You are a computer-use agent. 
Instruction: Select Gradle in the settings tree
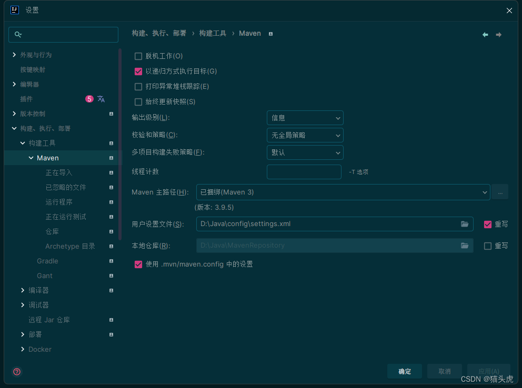(47, 261)
